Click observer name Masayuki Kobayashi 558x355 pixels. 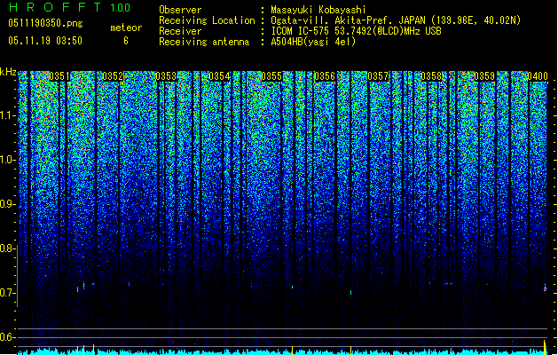(318, 10)
